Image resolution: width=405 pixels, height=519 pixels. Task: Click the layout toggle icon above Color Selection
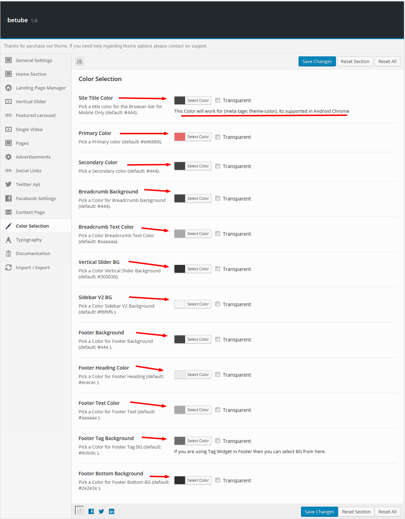[x=79, y=61]
